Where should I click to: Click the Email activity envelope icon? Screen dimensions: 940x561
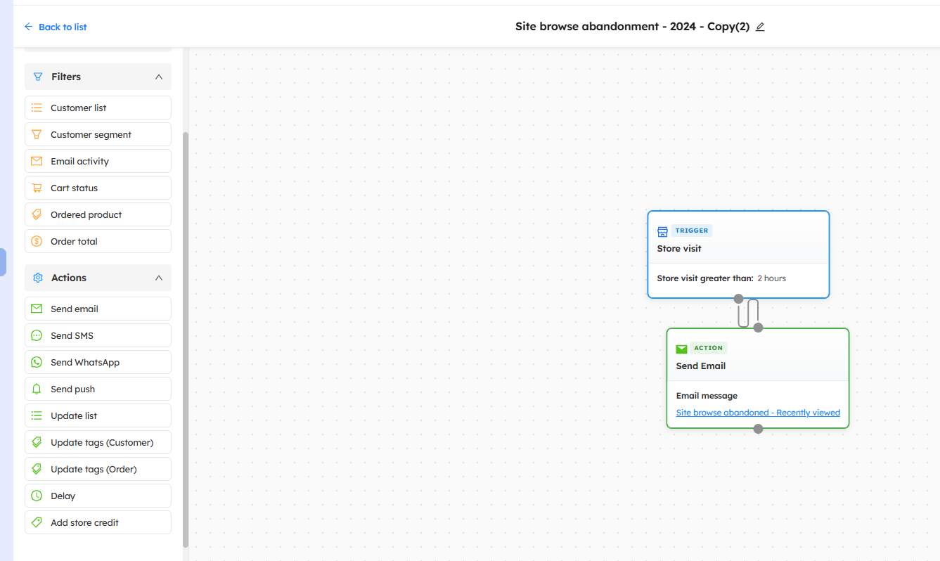(37, 161)
